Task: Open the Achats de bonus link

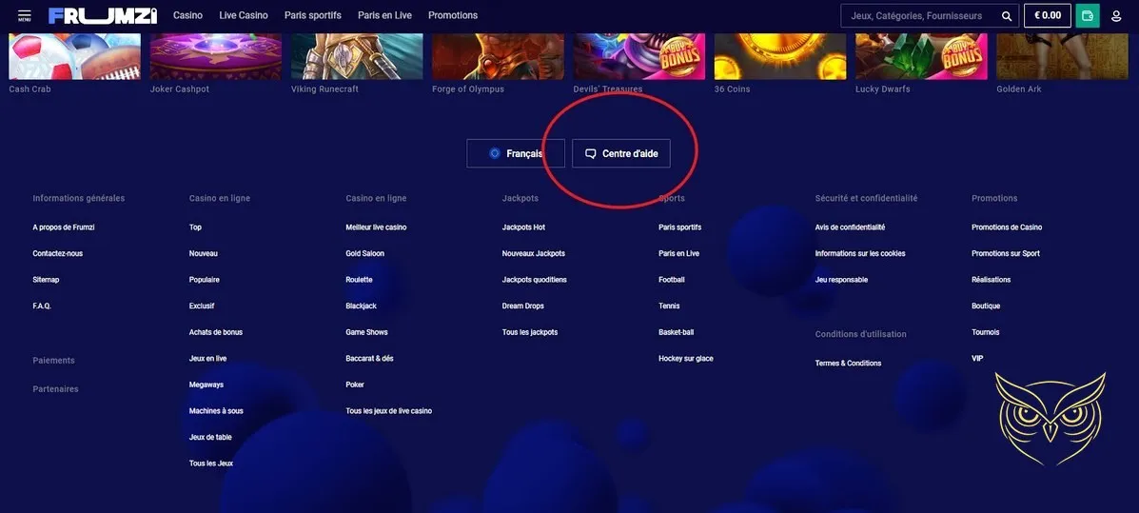Action: click(x=216, y=332)
